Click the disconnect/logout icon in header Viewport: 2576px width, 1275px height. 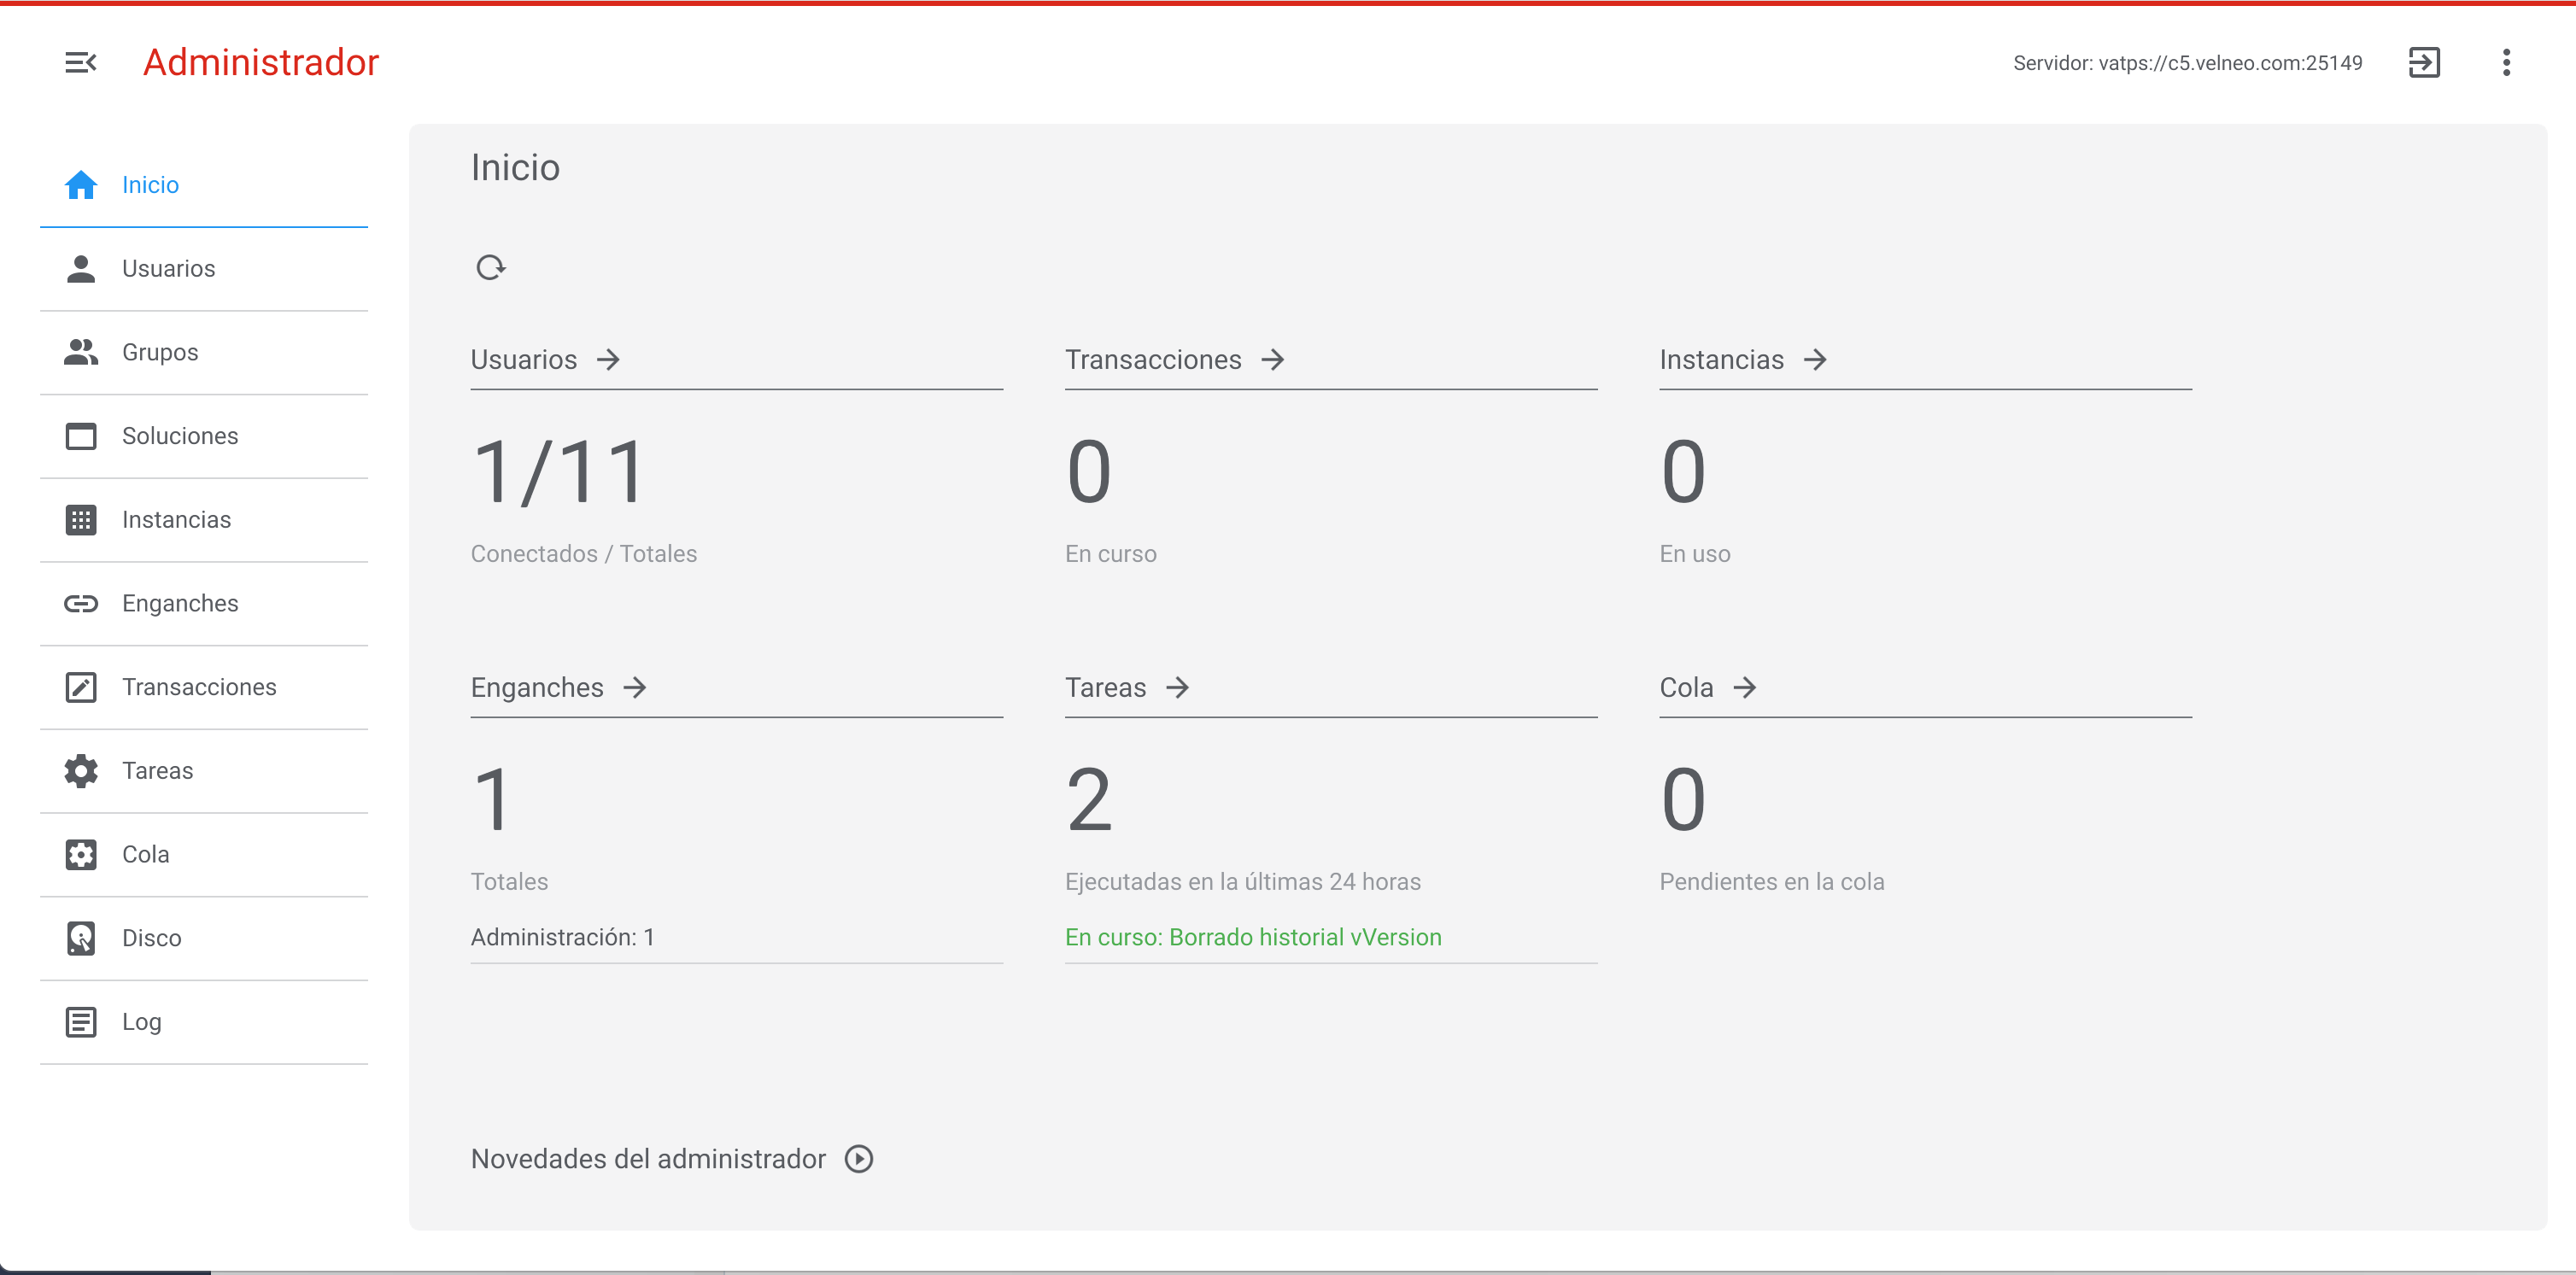pos(2424,63)
